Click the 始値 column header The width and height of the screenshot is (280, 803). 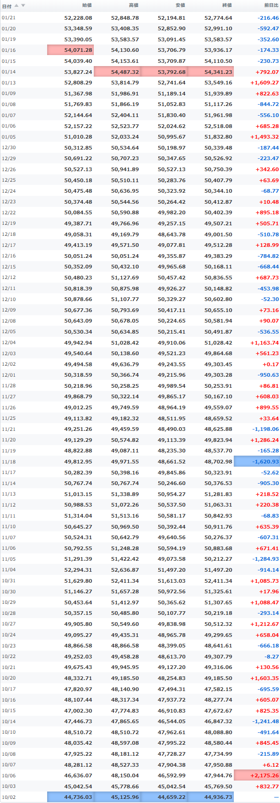pyautogui.click(x=86, y=6)
